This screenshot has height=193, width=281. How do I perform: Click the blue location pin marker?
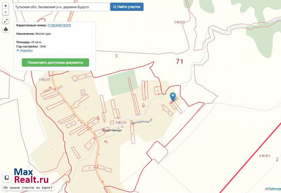coord(172,97)
